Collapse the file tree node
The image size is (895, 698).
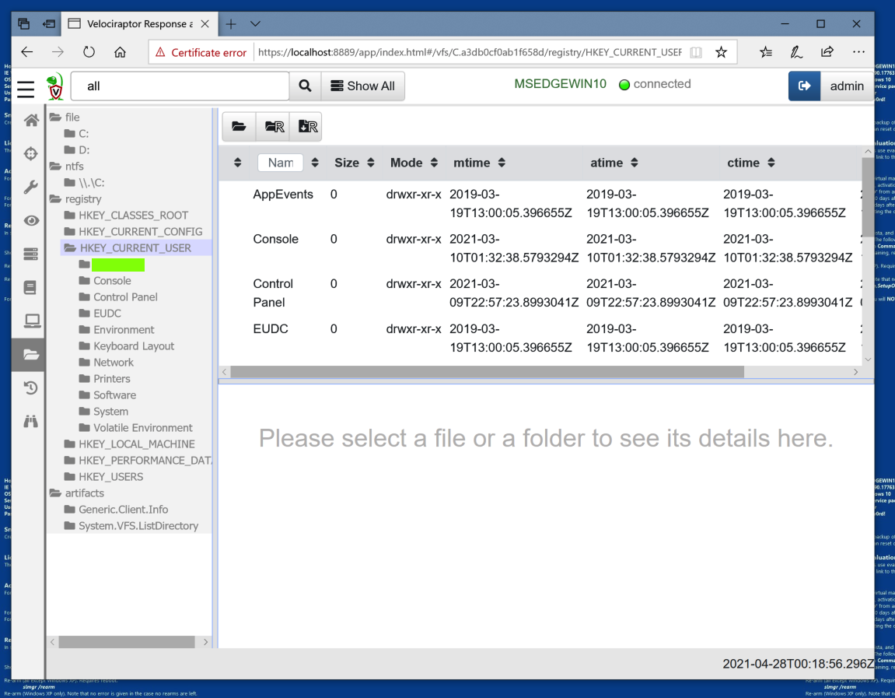pos(65,117)
